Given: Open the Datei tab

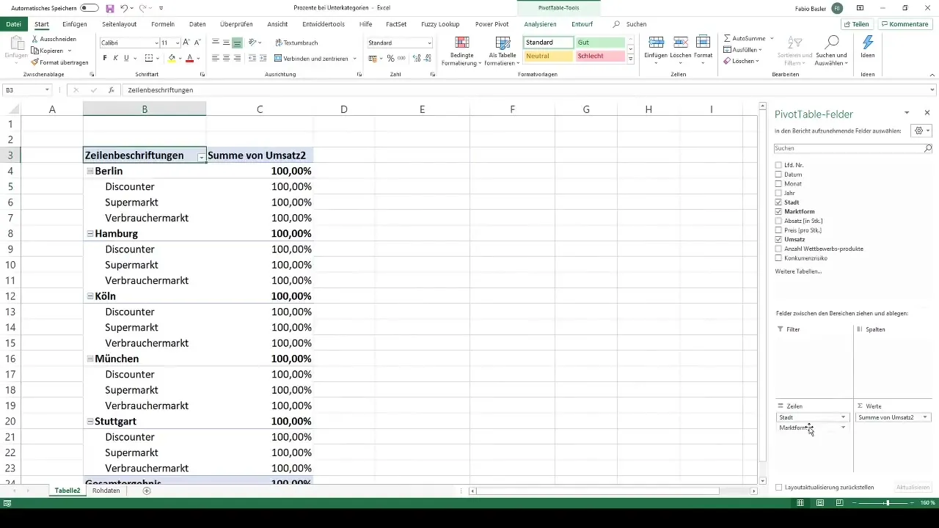Looking at the screenshot, I should (13, 24).
